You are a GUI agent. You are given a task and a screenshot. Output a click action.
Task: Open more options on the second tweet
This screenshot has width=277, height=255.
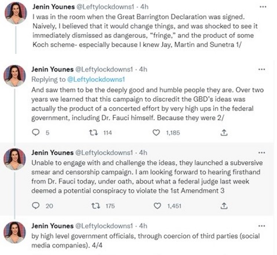pos(262,69)
